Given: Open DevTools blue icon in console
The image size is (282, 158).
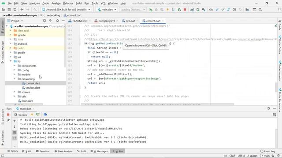Looking at the screenshot, I should [45, 115].
